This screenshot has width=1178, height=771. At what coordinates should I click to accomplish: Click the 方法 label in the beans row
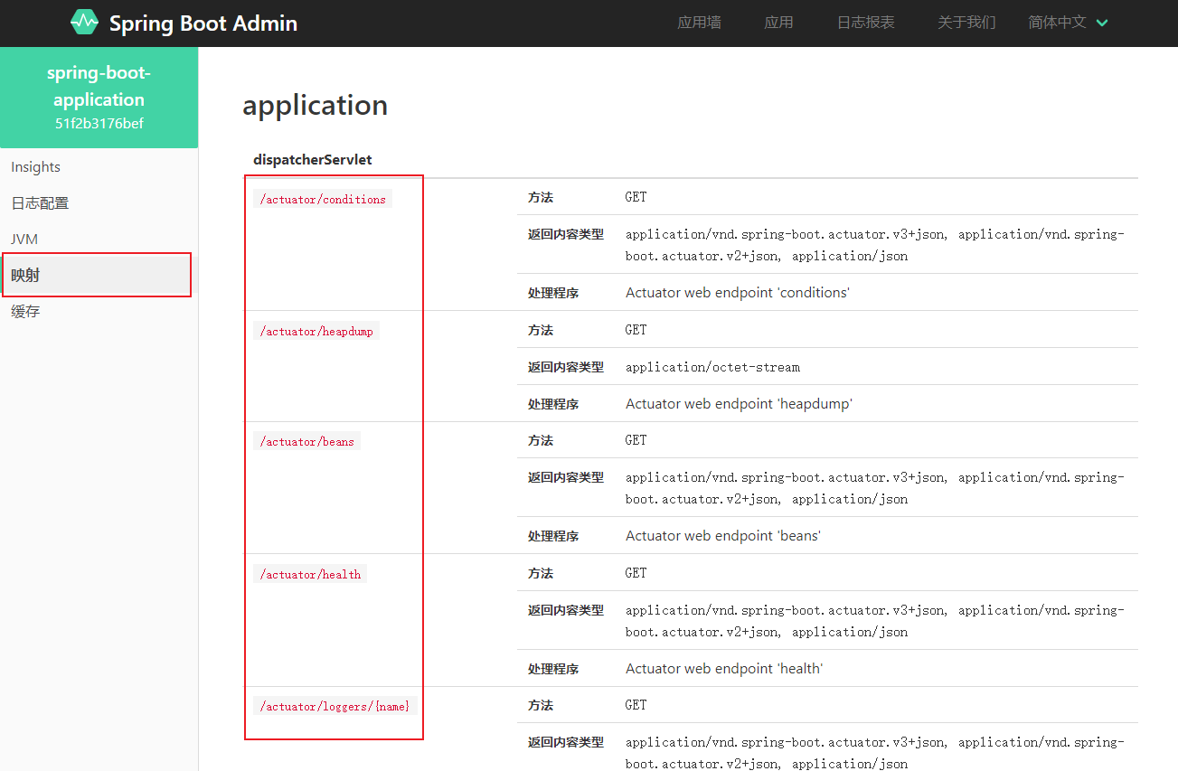coord(541,440)
